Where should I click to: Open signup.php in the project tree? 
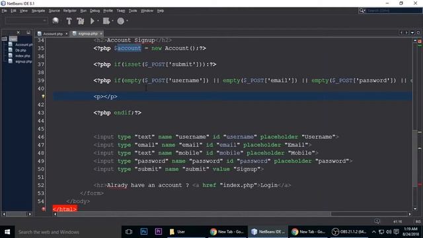pyautogui.click(x=24, y=61)
